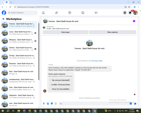141x113 pixels.
Task: Start a voice clip with microphone icon
Action: (44, 104)
